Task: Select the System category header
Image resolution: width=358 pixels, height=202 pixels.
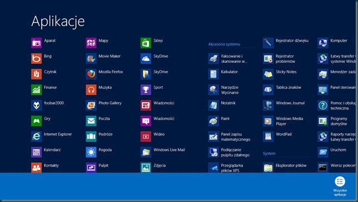Action: (269, 153)
